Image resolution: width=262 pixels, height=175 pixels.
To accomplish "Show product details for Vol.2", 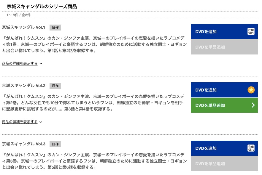I will click(x=20, y=122).
